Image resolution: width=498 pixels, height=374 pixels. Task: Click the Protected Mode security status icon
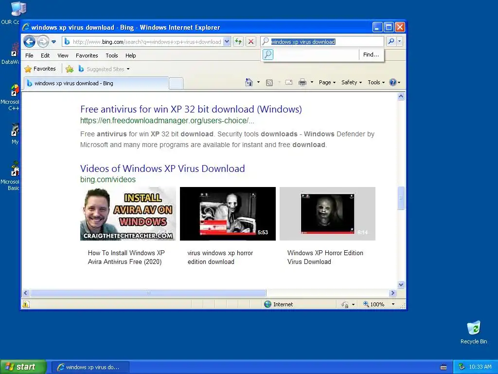(x=345, y=305)
